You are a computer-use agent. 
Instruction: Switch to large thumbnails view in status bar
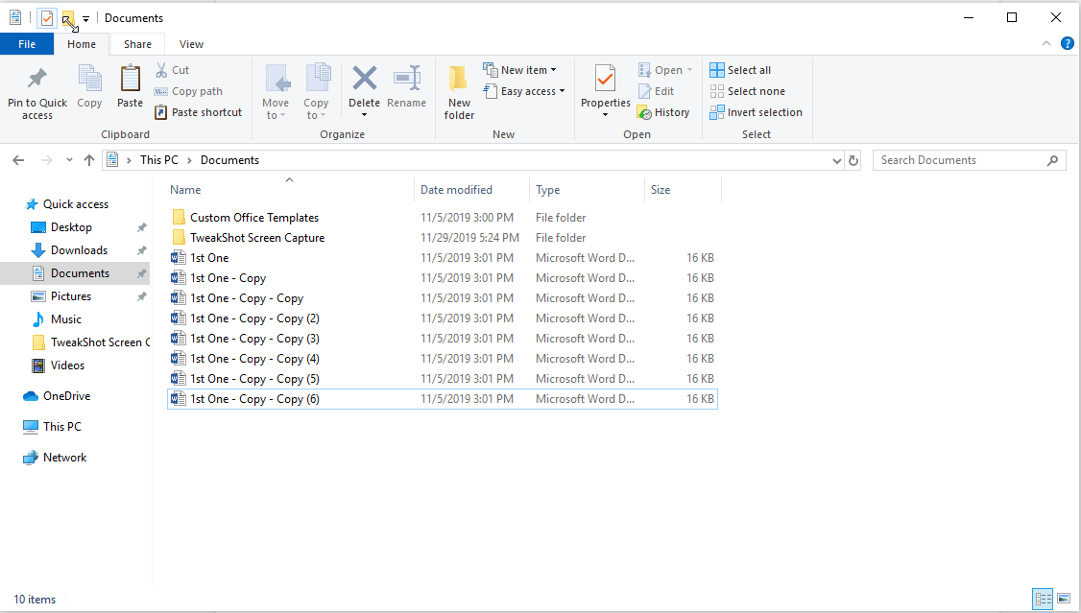1066,599
